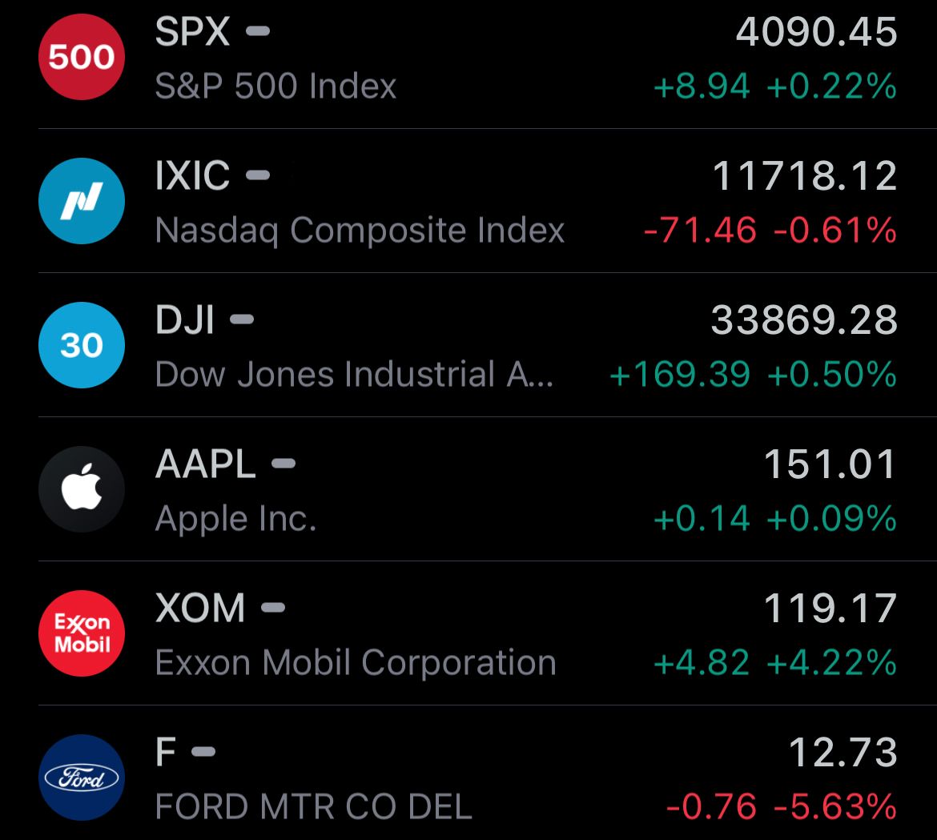The height and width of the screenshot is (840, 937).
Task: Tap the Ford oval logo icon
Action: click(x=82, y=778)
